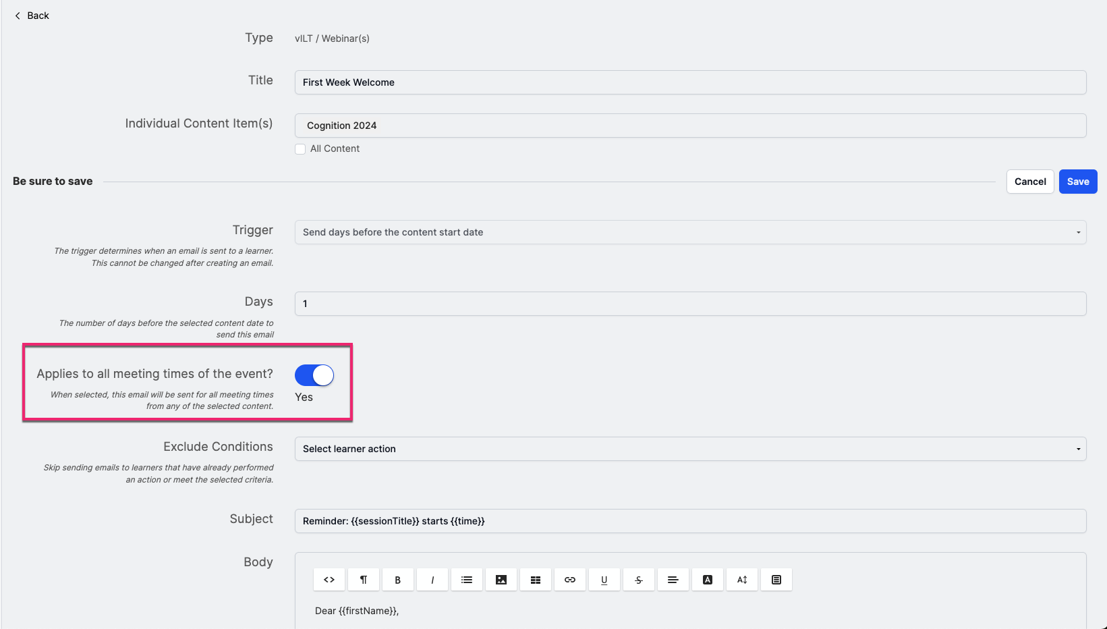Open the font color tool in the editor
The height and width of the screenshot is (629, 1107).
click(x=707, y=579)
